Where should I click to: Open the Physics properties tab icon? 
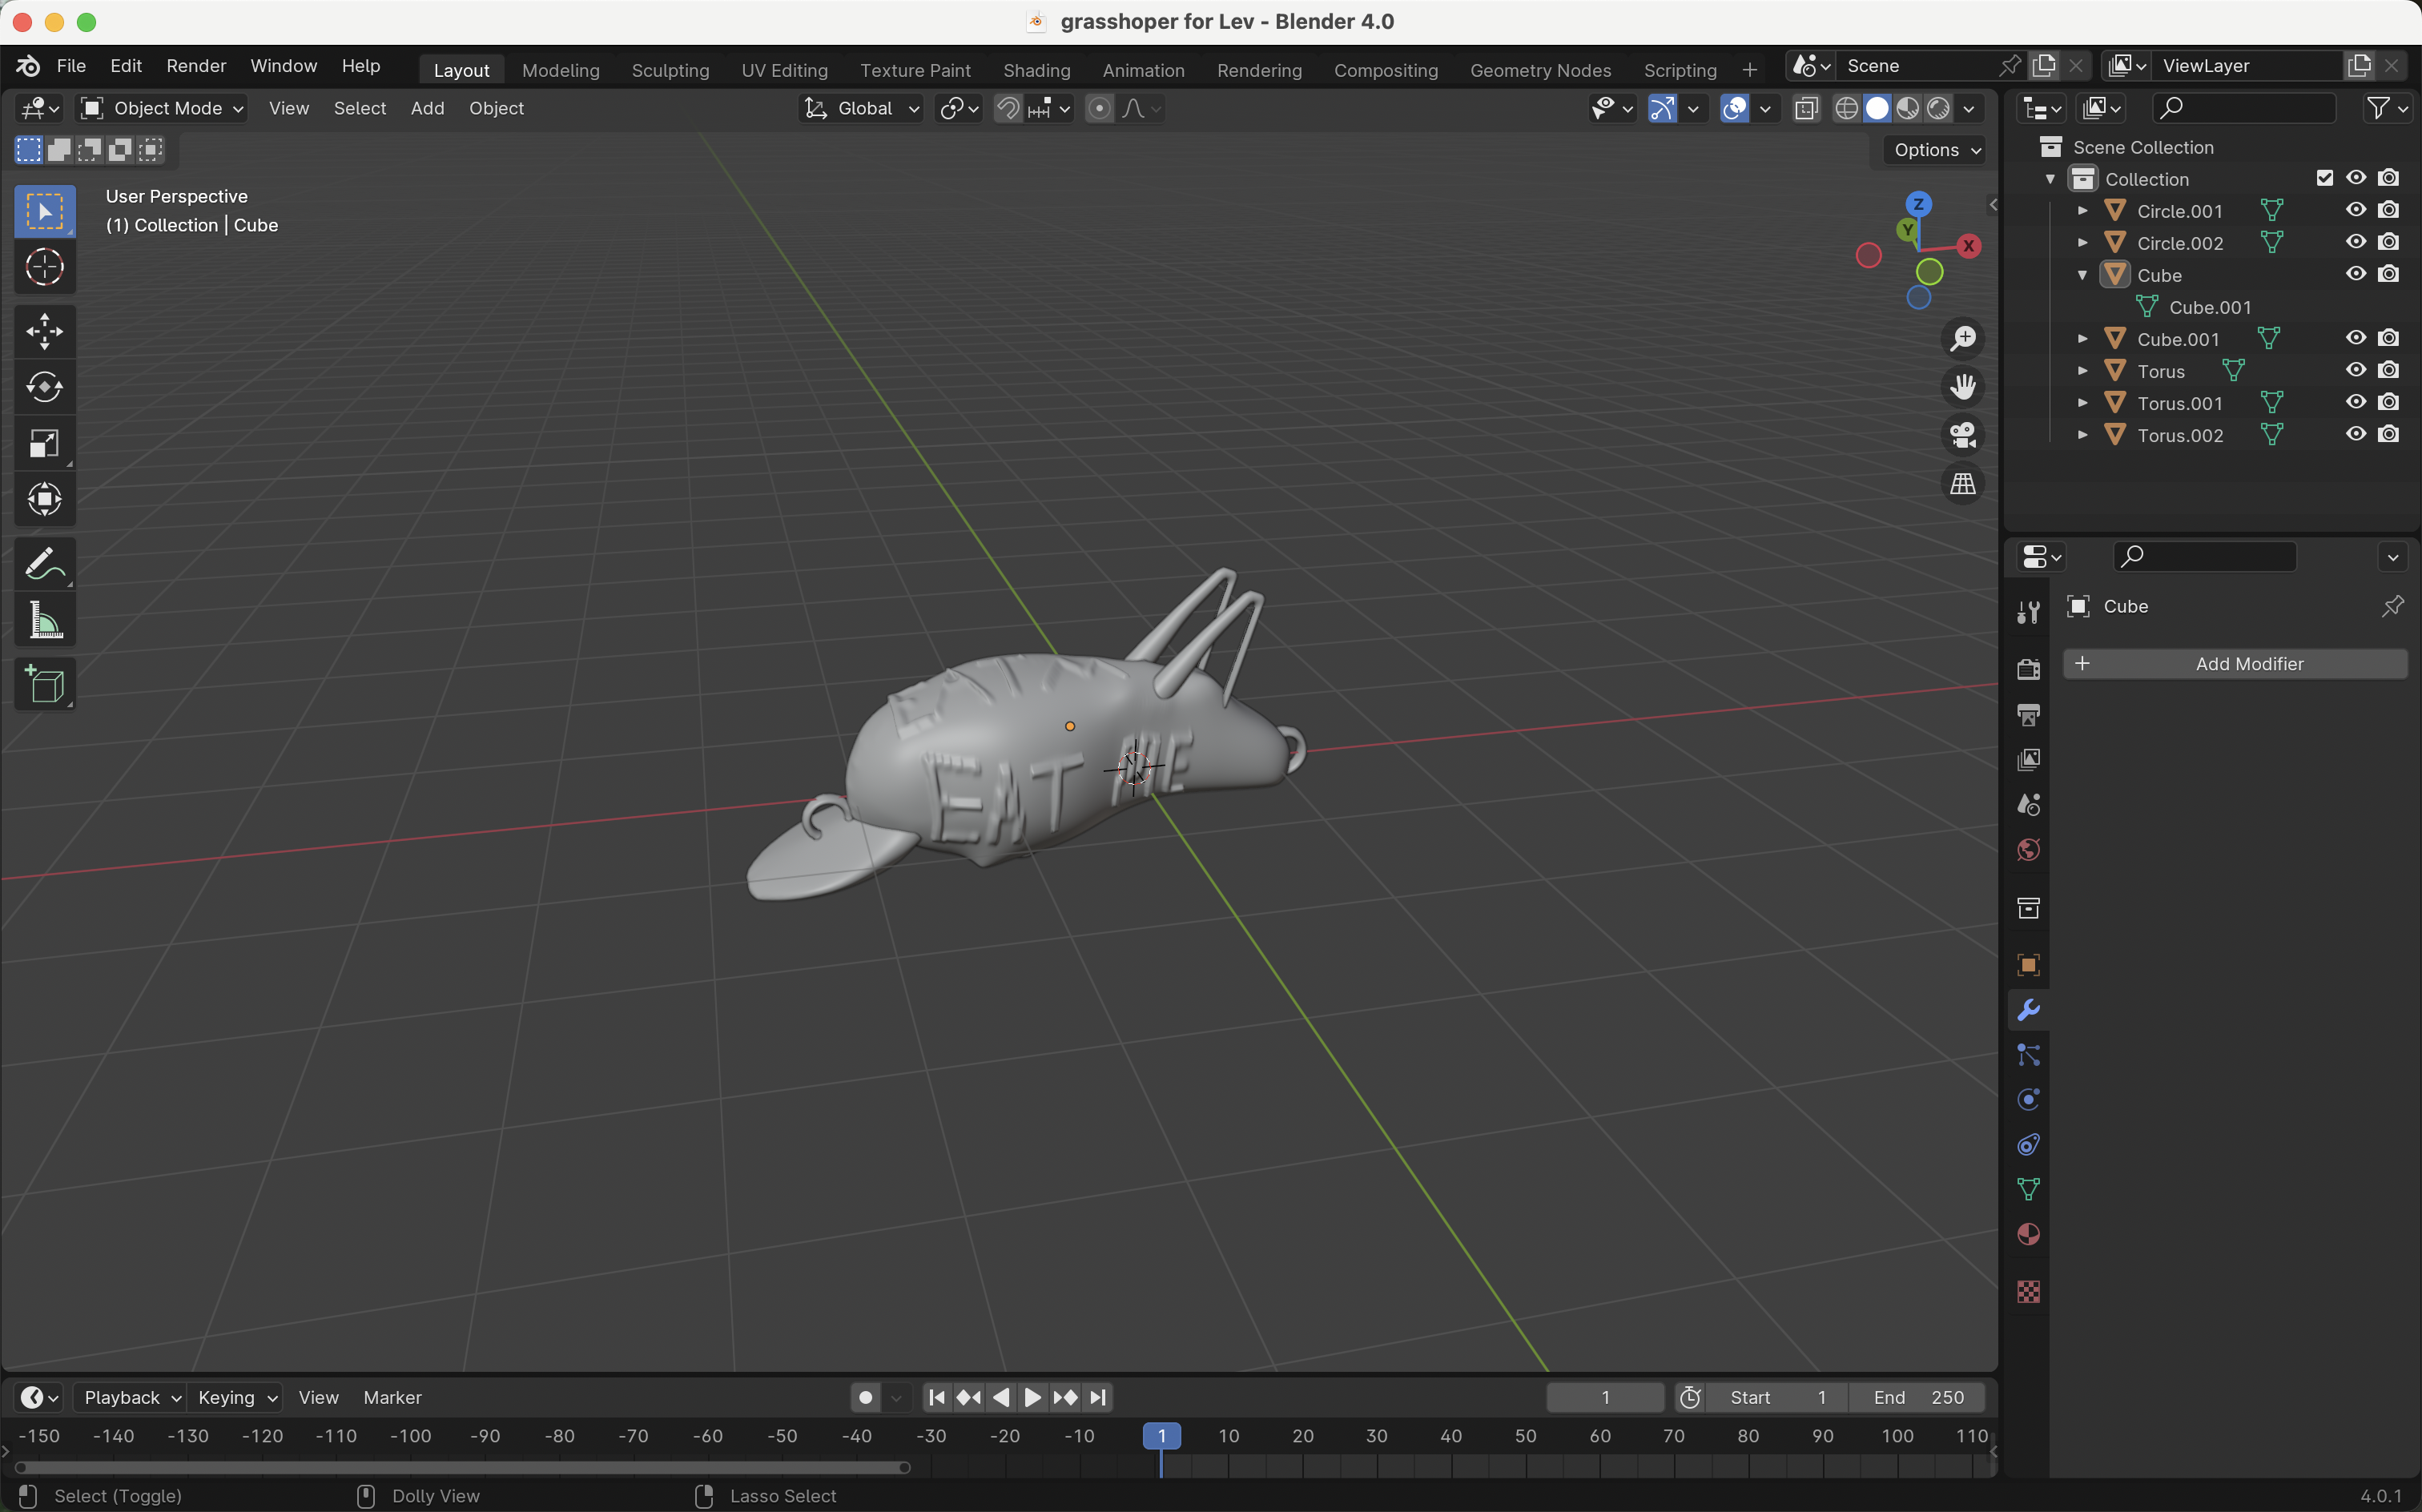click(2028, 1100)
